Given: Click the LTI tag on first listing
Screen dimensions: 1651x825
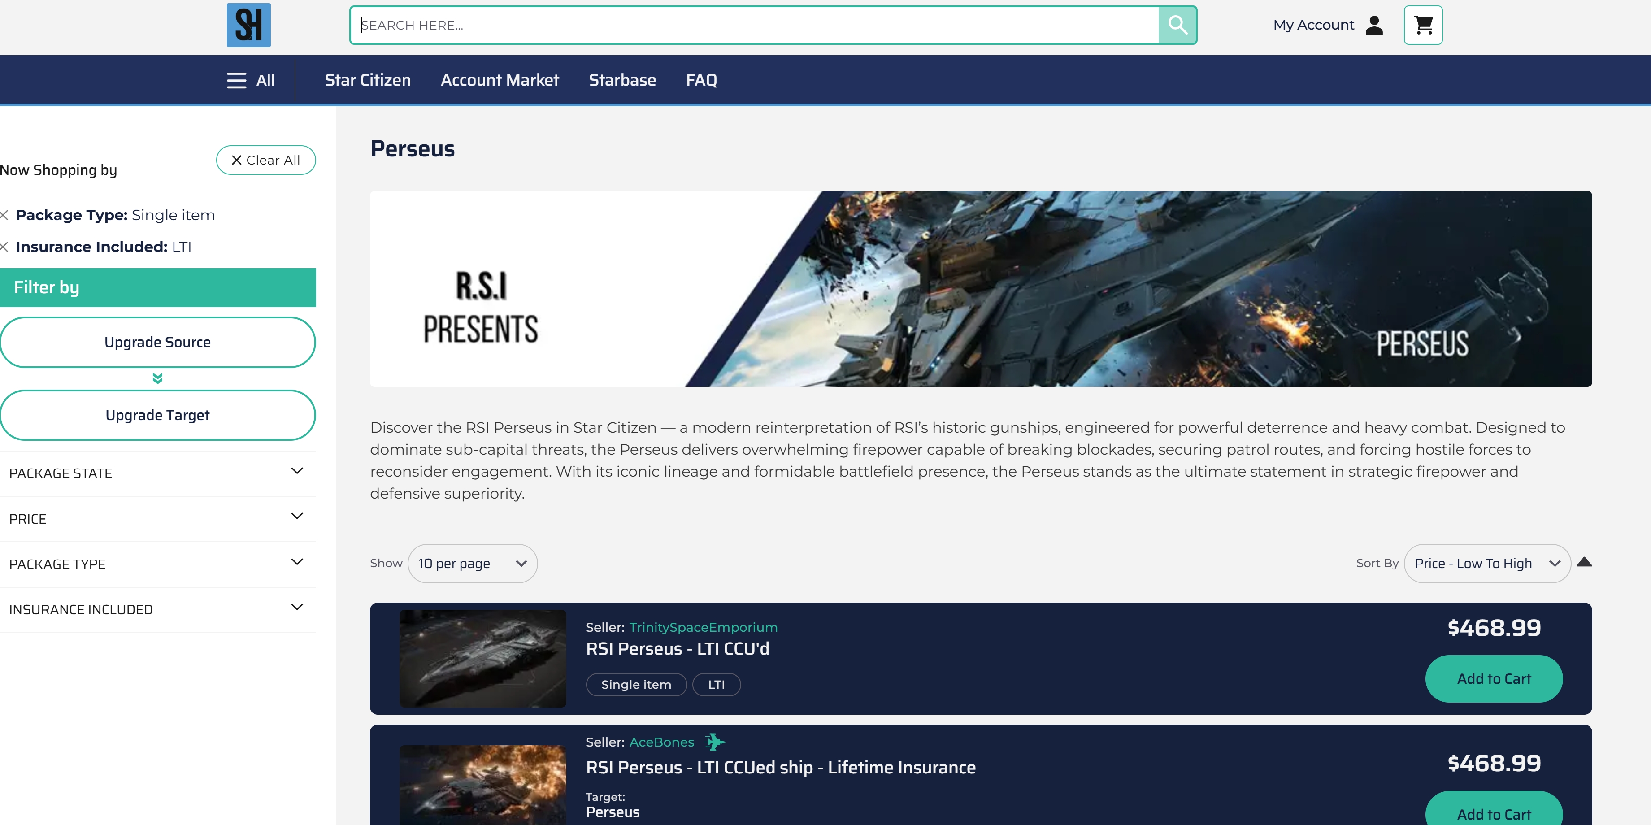Looking at the screenshot, I should click(717, 685).
